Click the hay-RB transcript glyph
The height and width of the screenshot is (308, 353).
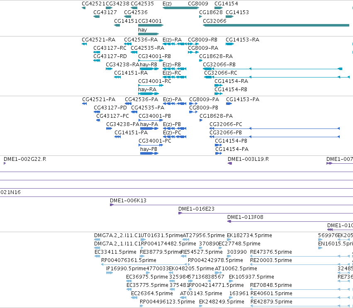pos(149,69)
